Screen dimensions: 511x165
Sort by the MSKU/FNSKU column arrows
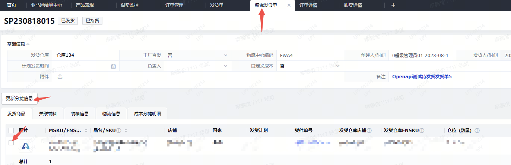86,131
